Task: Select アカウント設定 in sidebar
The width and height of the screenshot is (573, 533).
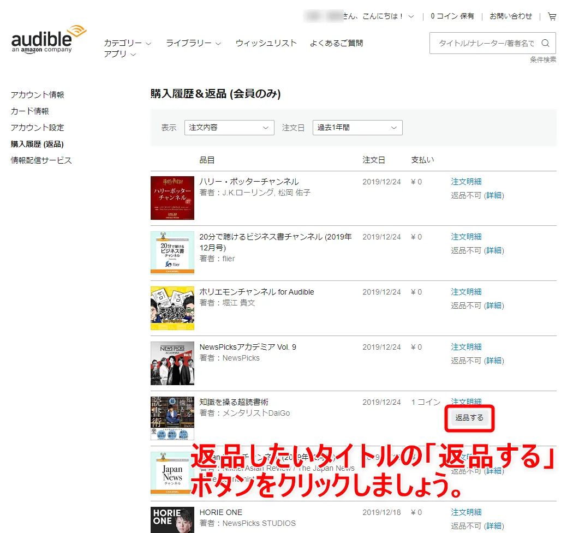Action: pos(37,128)
